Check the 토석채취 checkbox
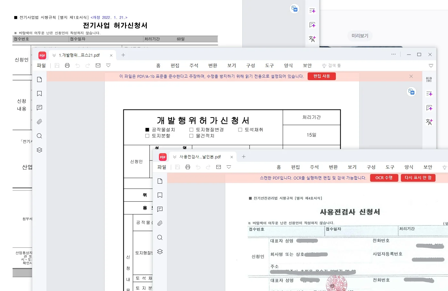 pyautogui.click(x=240, y=130)
